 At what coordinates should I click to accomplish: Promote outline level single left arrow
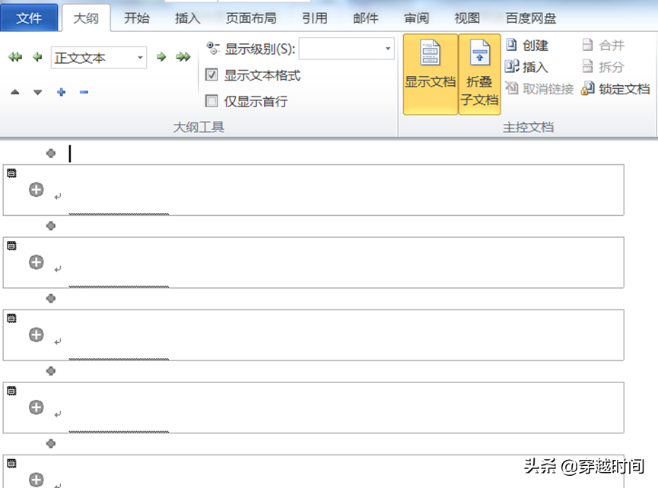pos(37,56)
